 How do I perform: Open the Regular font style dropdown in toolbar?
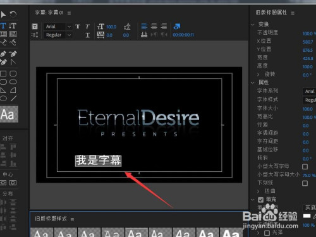tap(58, 35)
